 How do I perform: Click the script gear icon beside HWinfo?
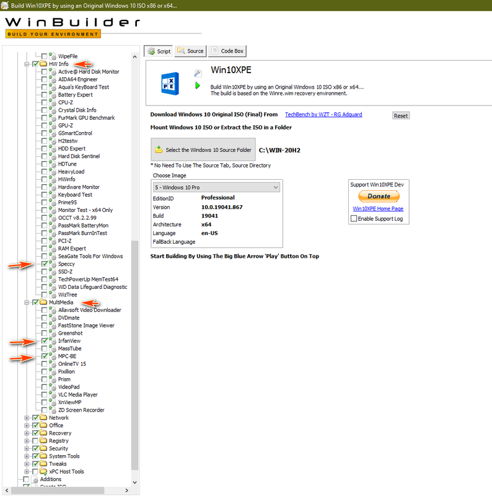(53, 179)
